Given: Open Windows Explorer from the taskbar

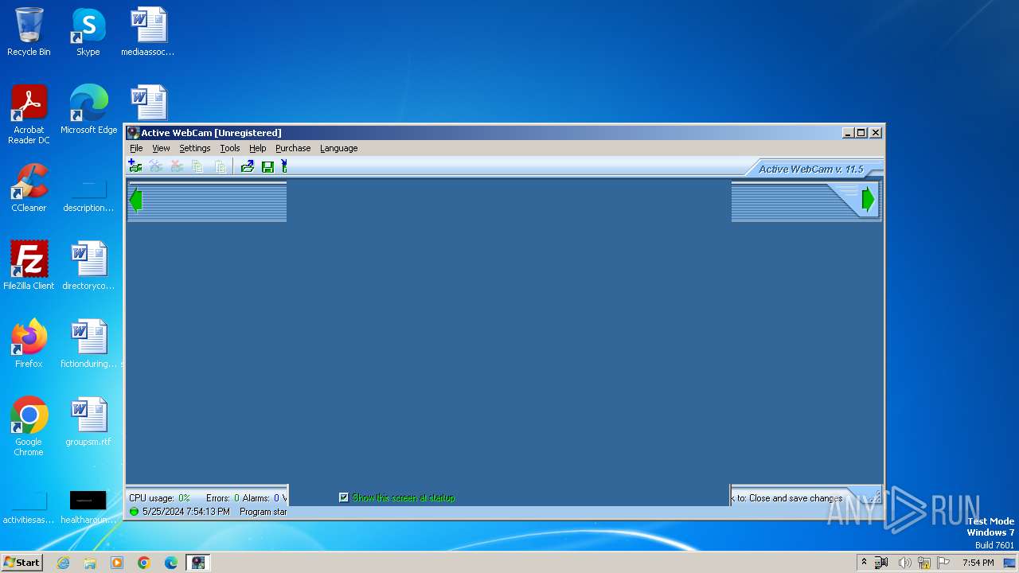Looking at the screenshot, I should point(90,563).
